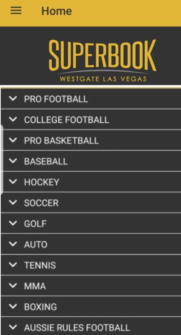Expand the College Football chevron arrow
Screen dimensions: 181x335
tap(13, 119)
